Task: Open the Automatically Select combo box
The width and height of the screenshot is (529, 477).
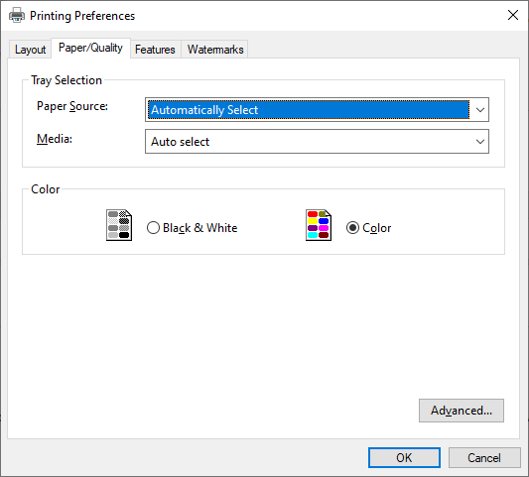Action: 317,110
